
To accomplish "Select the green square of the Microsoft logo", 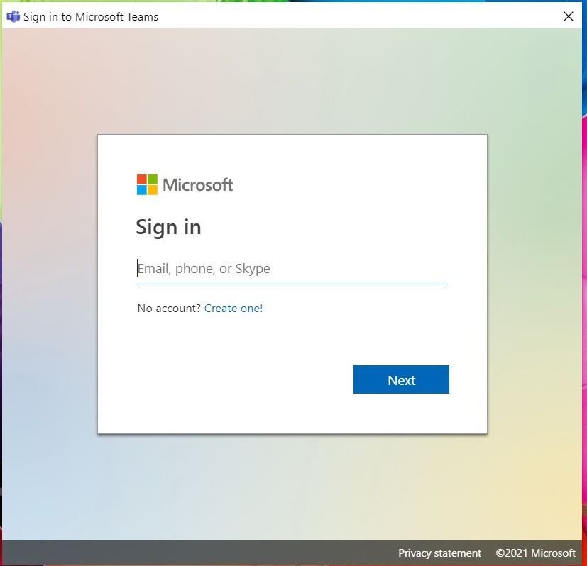I will point(152,179).
